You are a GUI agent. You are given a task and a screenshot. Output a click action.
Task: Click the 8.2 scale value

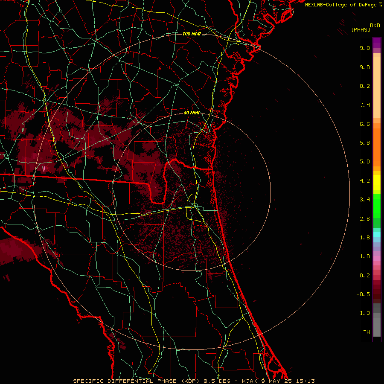pyautogui.click(x=365, y=86)
